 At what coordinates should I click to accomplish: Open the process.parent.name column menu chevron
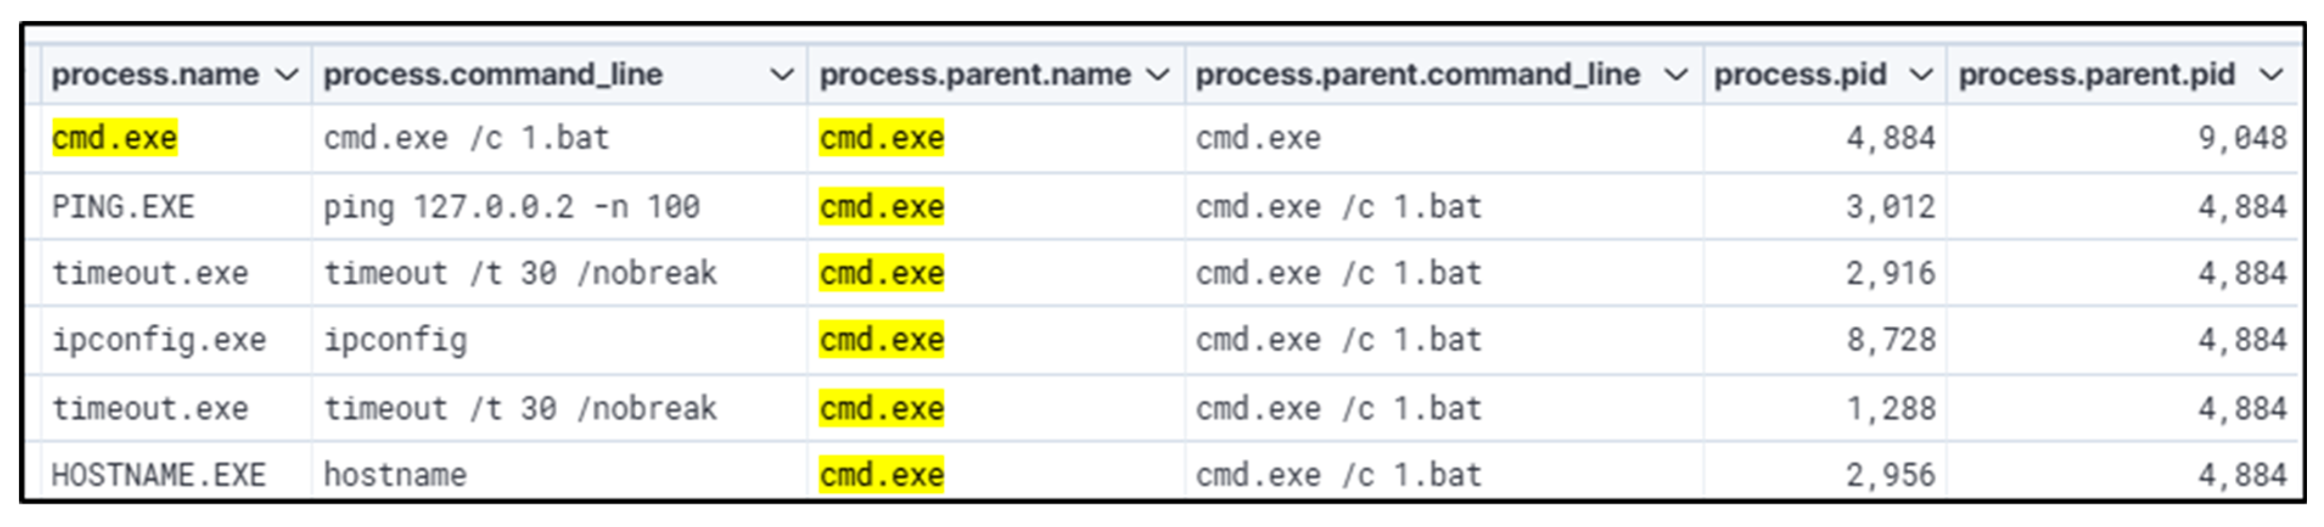pyautogui.click(x=1158, y=75)
